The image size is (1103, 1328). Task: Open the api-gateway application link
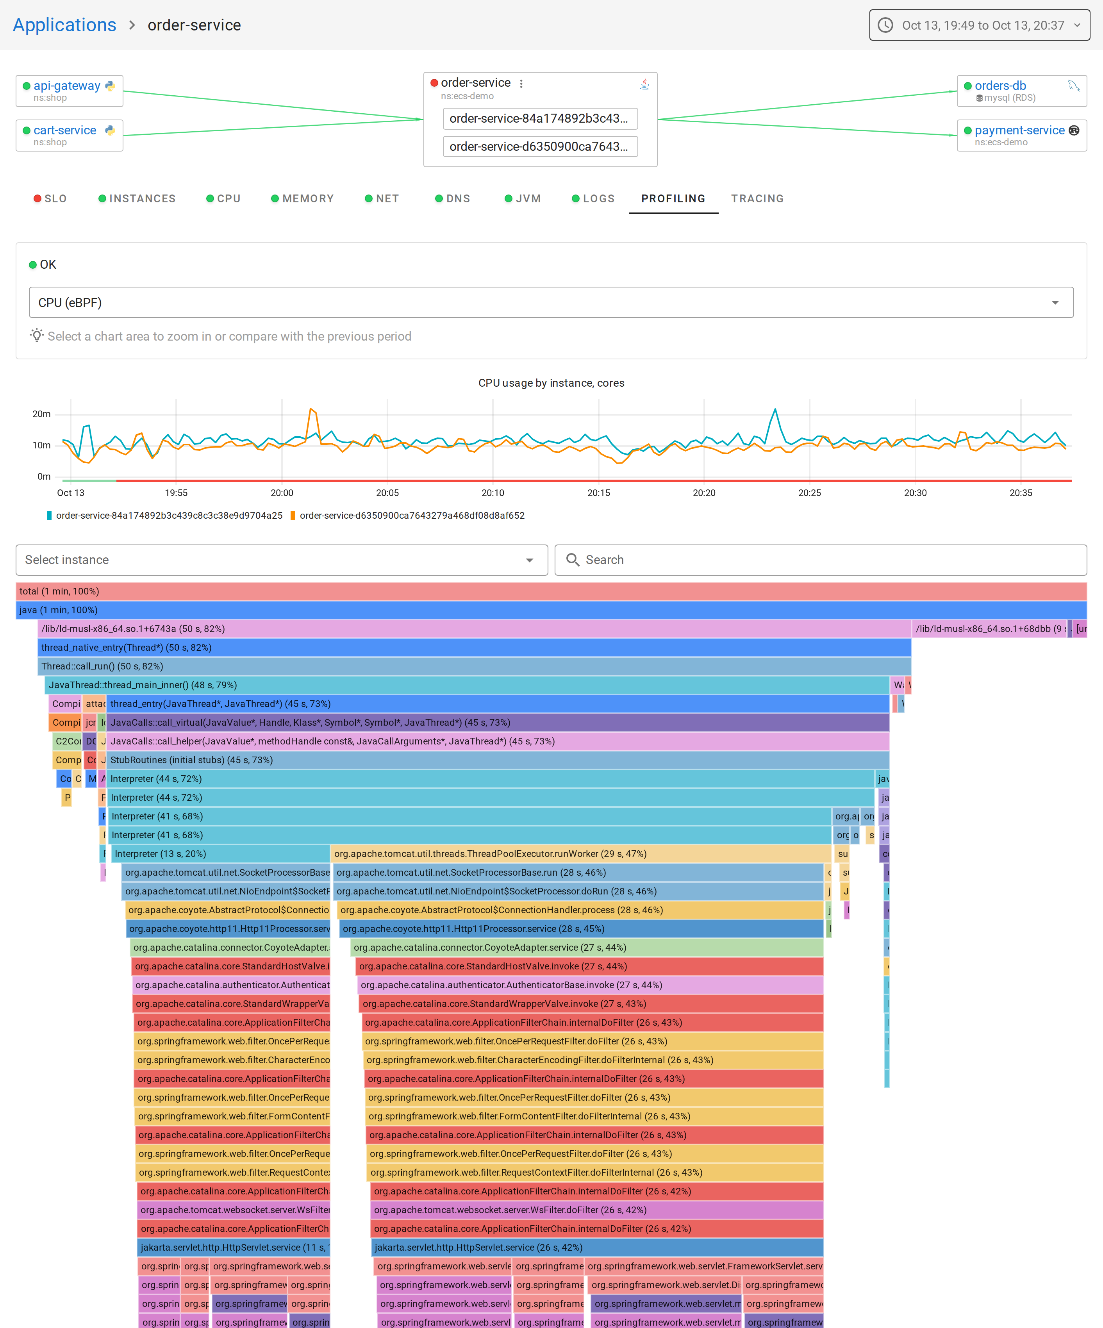tap(66, 86)
